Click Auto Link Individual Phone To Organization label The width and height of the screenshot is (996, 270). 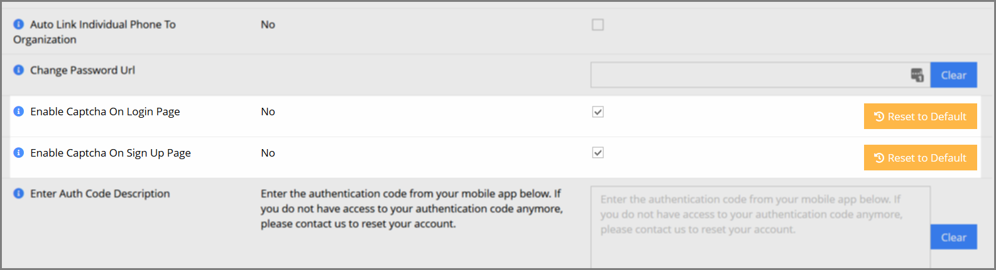(94, 32)
